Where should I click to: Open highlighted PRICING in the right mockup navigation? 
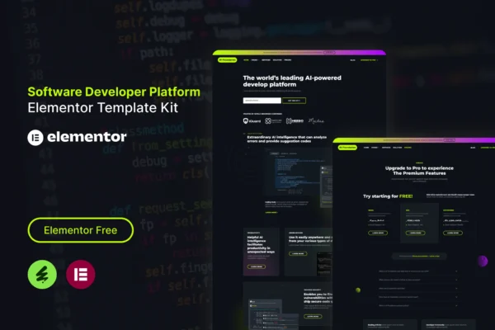click(x=408, y=148)
